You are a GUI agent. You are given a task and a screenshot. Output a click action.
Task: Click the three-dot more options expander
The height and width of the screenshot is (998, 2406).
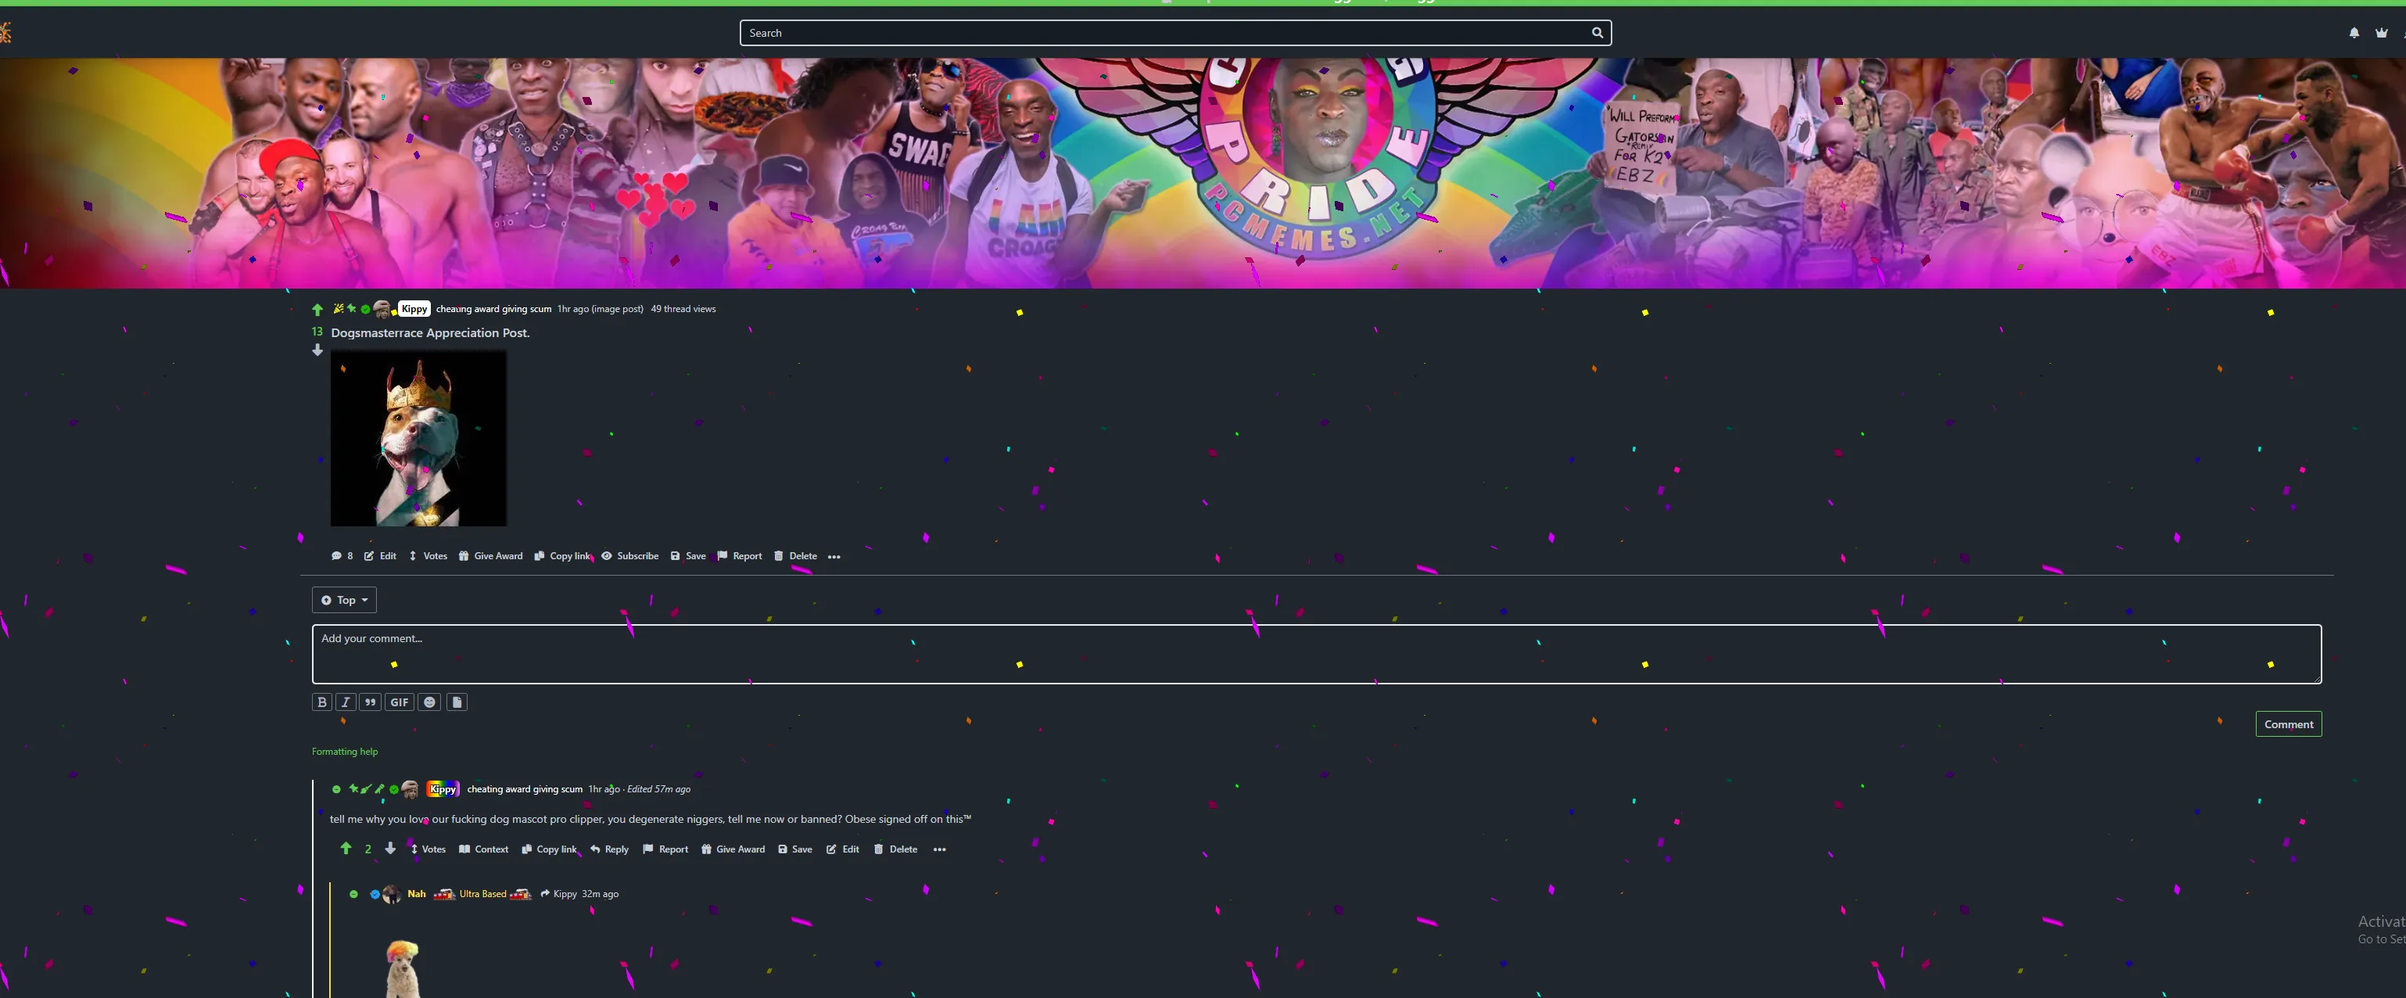(834, 556)
